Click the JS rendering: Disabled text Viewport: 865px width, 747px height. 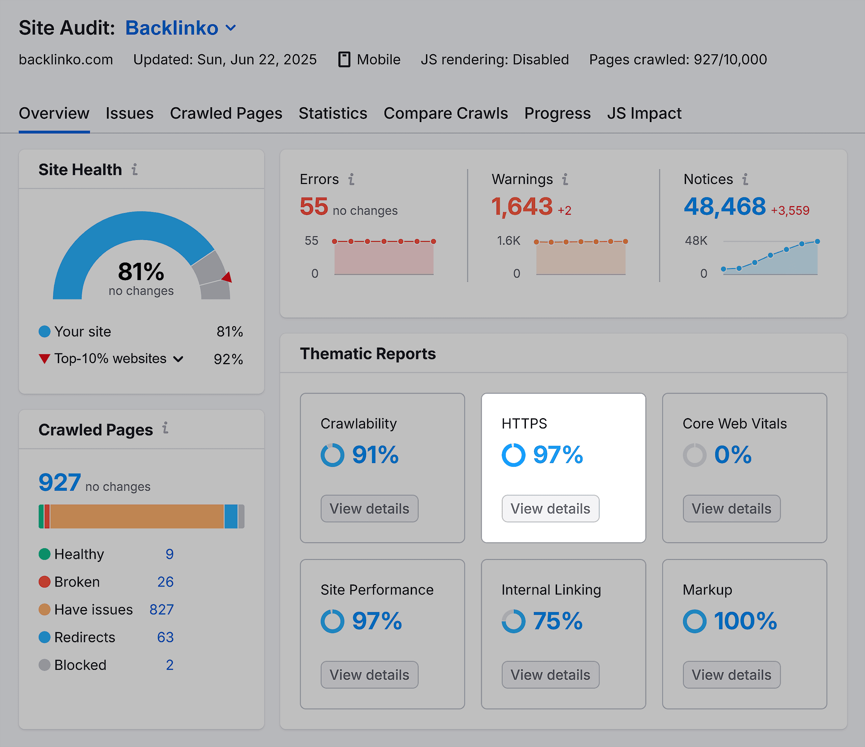tap(495, 60)
